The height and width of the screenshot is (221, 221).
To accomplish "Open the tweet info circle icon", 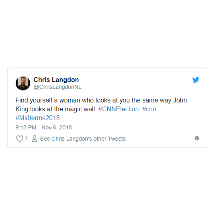I will [197, 138].
